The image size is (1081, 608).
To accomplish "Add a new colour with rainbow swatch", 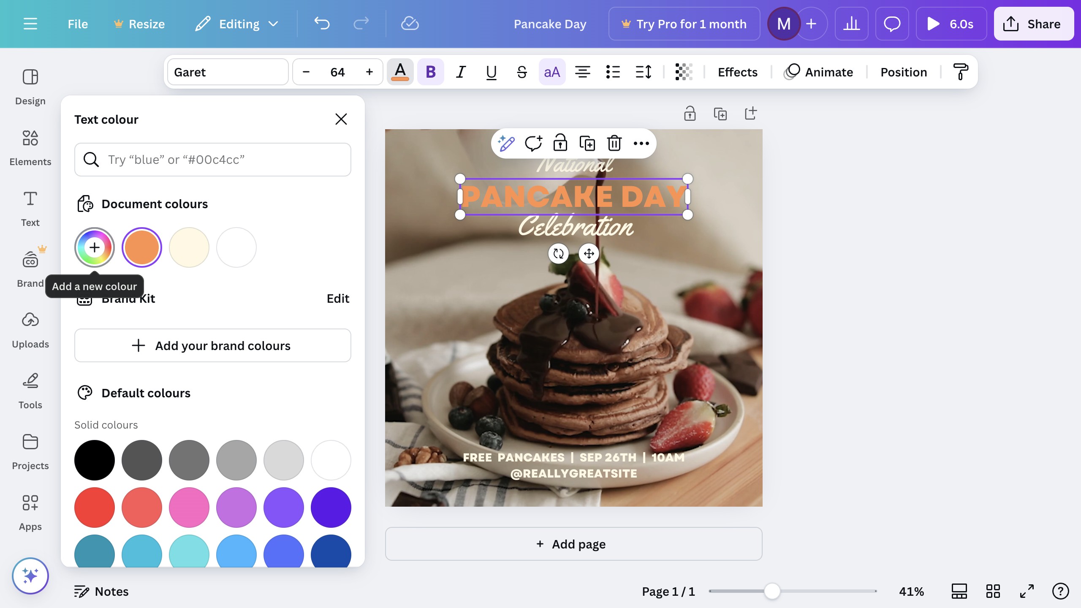I will pyautogui.click(x=95, y=247).
